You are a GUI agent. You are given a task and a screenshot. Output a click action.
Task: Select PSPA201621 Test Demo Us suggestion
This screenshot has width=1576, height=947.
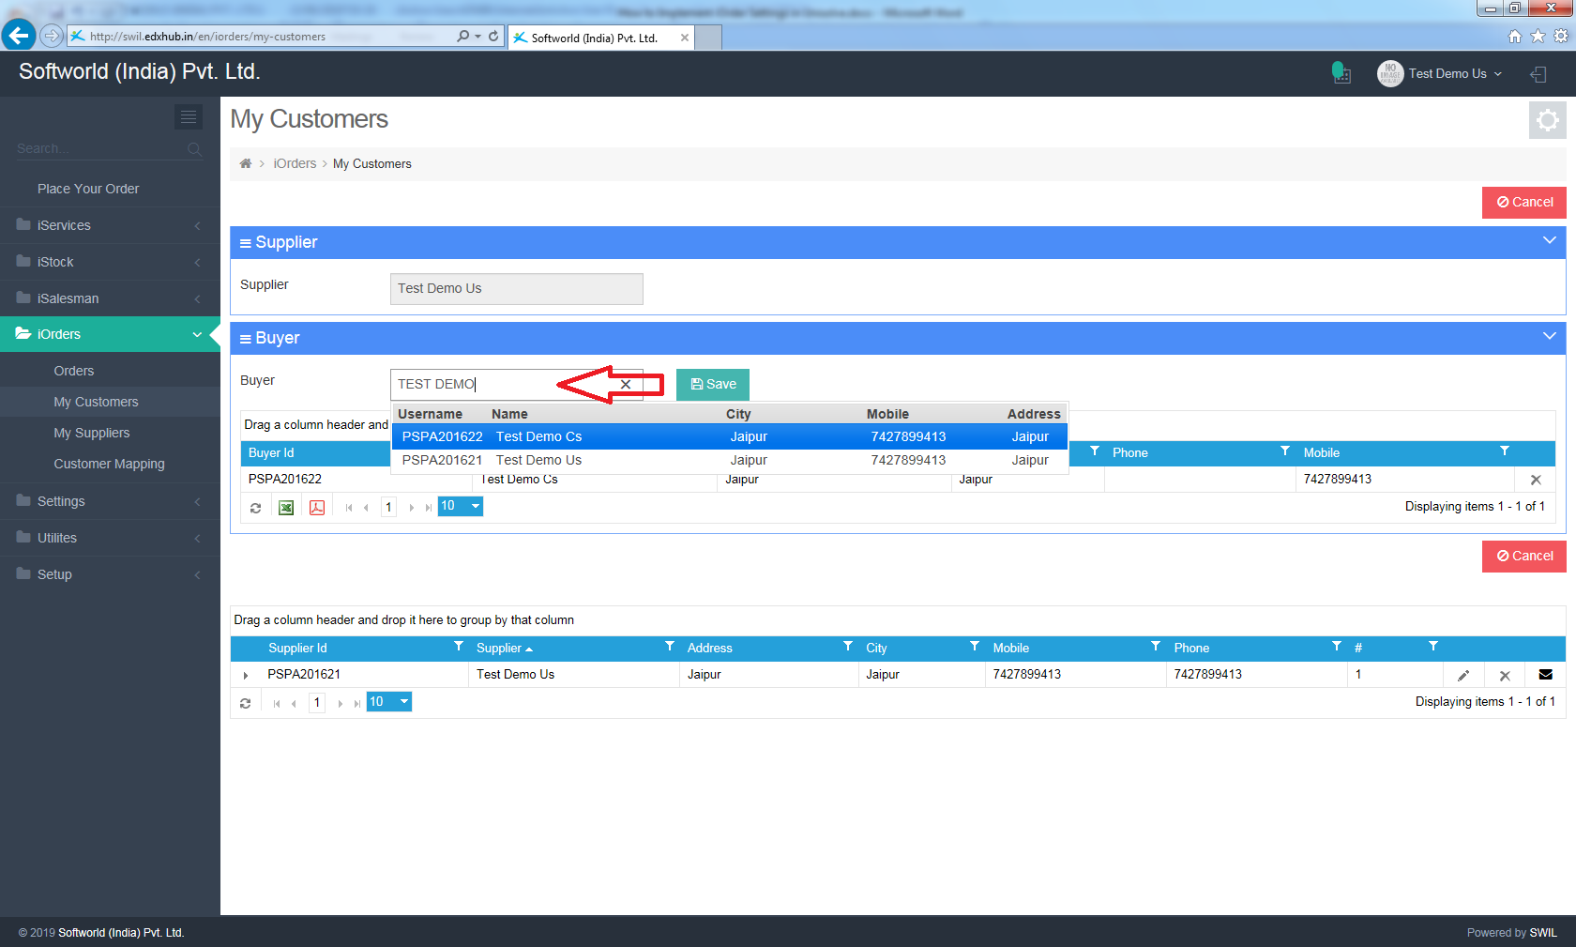[729, 460]
